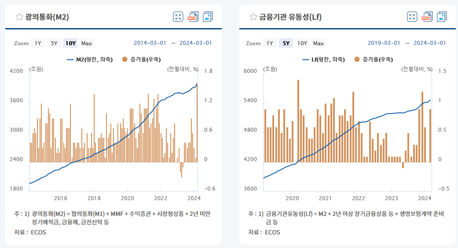
Task: Edit M2 end date 2024-03-01
Action: click(195, 43)
